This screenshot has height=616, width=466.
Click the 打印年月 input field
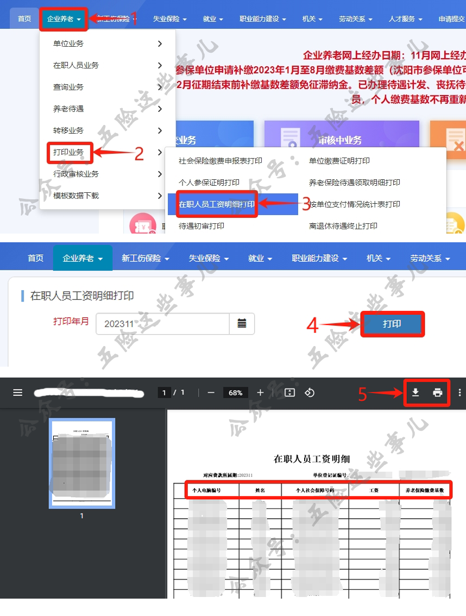pyautogui.click(x=162, y=324)
